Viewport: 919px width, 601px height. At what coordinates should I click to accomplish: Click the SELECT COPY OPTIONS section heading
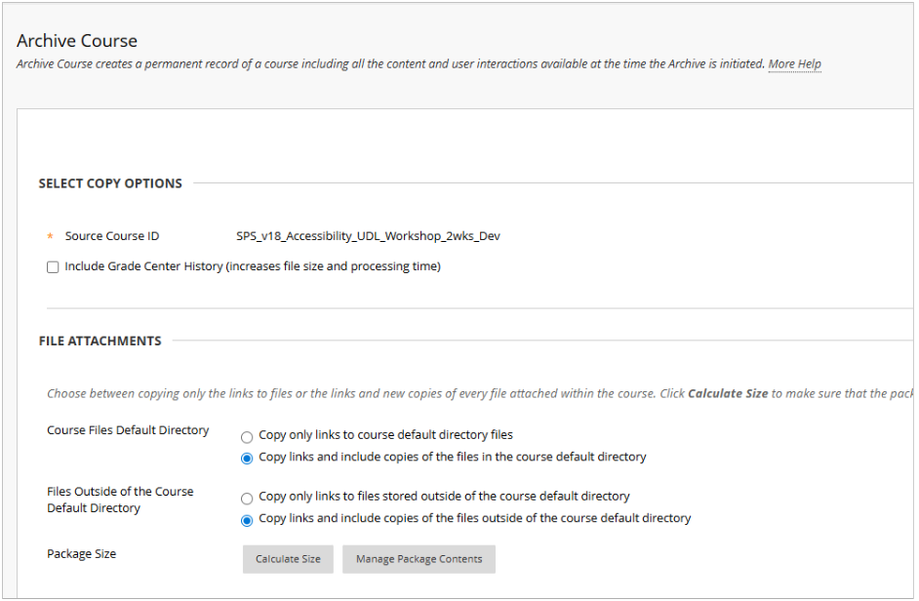click(110, 183)
